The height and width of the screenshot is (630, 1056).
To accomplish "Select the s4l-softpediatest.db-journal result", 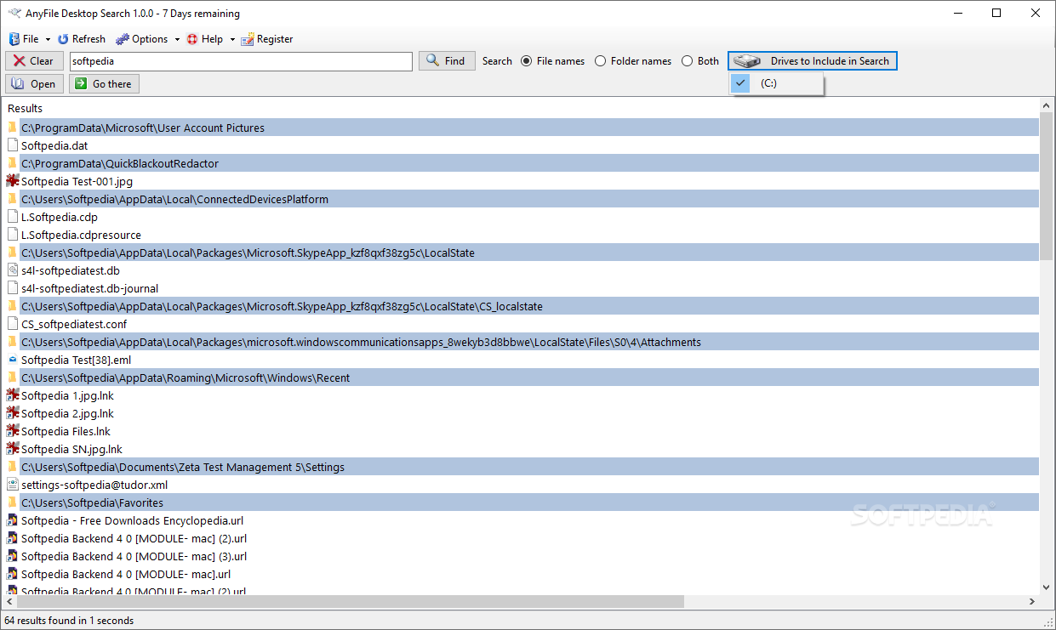I will (x=89, y=288).
